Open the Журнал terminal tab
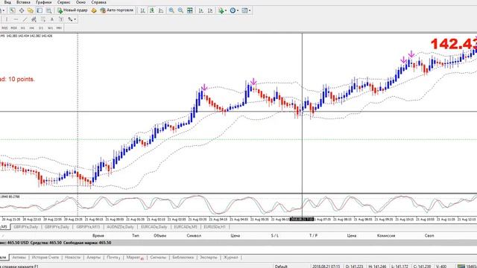 (x=231, y=258)
